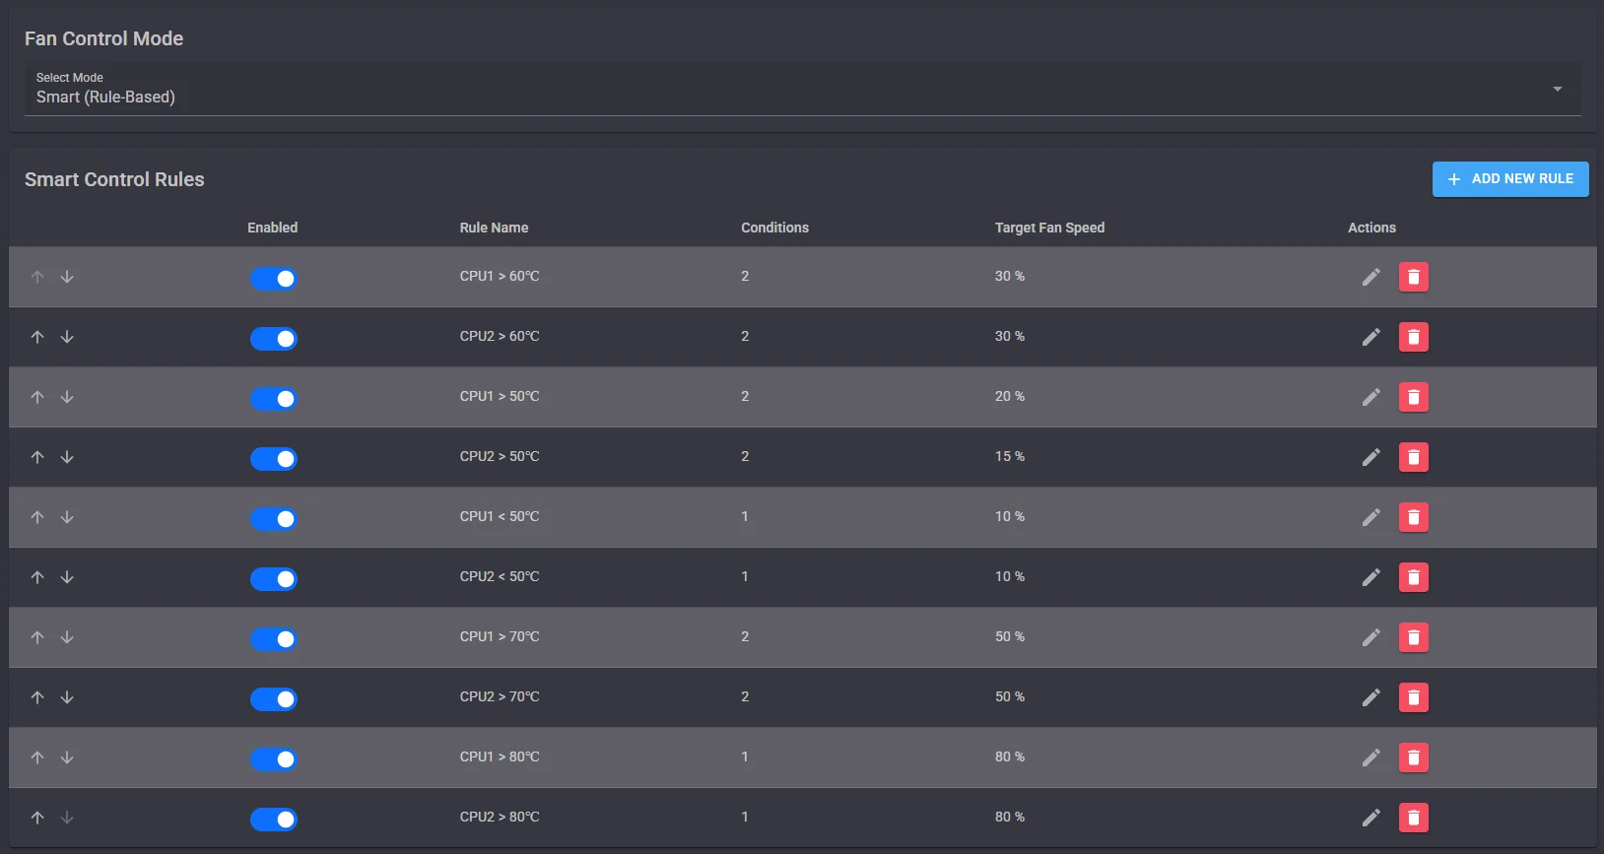Edit the CPU1 > 60°C rule
1604x854 pixels.
pyautogui.click(x=1370, y=277)
